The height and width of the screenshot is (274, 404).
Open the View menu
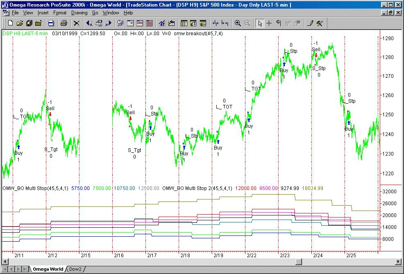(28, 13)
